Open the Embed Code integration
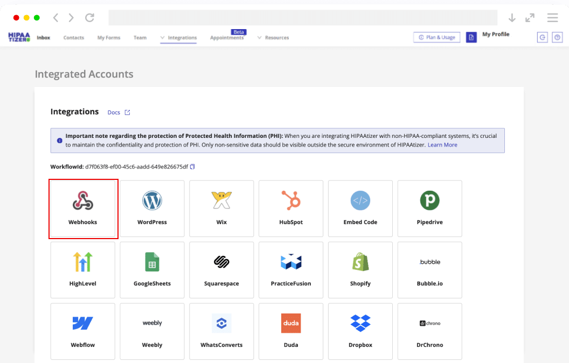This screenshot has height=363, width=569. tap(360, 208)
